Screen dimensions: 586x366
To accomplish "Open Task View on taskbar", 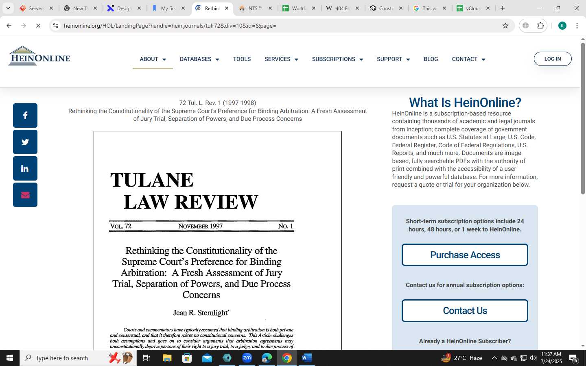I will (146, 358).
